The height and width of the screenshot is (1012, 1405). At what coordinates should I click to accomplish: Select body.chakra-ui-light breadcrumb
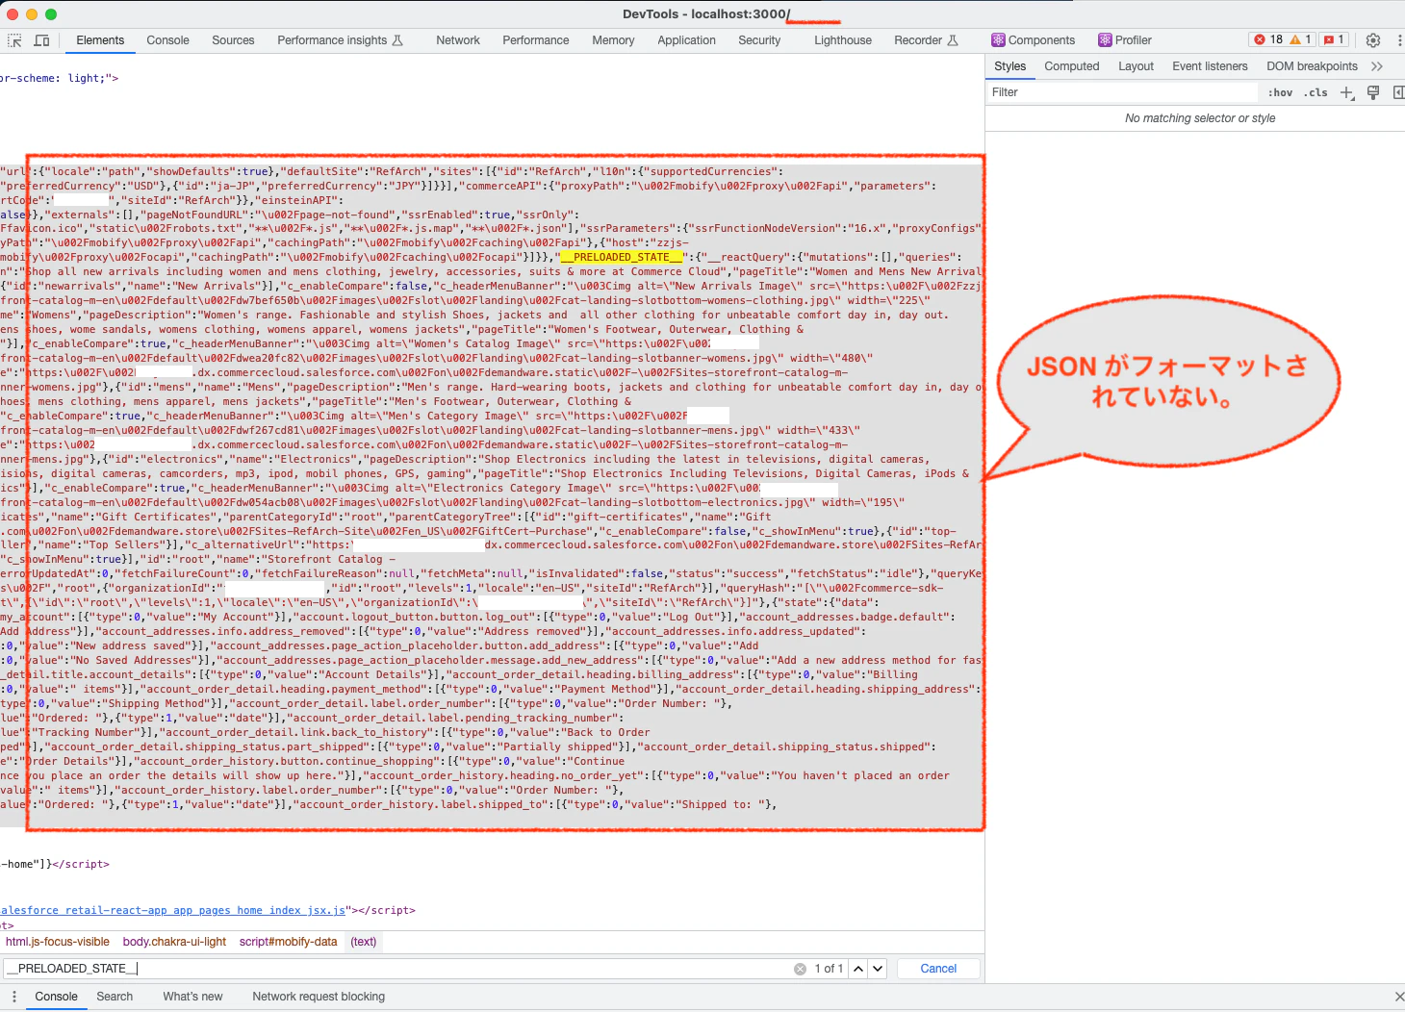pos(174,942)
